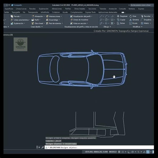Image resolution: width=158 pixels, height=158 pixels.
Task: Click the search keyword input field
Action: click(x=142, y=5)
